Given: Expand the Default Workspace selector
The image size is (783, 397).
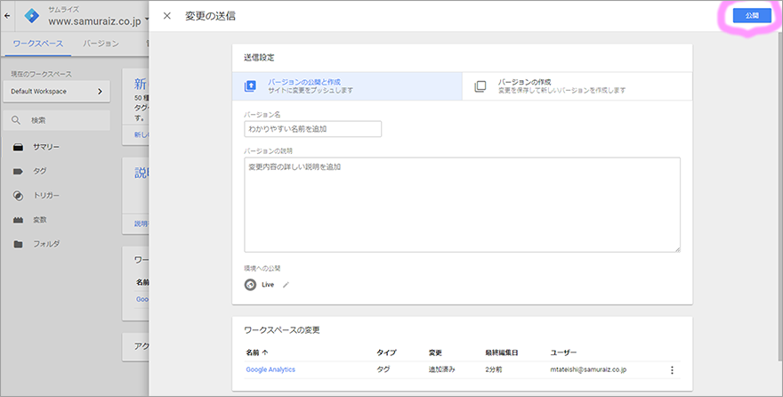Looking at the screenshot, I should click(57, 91).
